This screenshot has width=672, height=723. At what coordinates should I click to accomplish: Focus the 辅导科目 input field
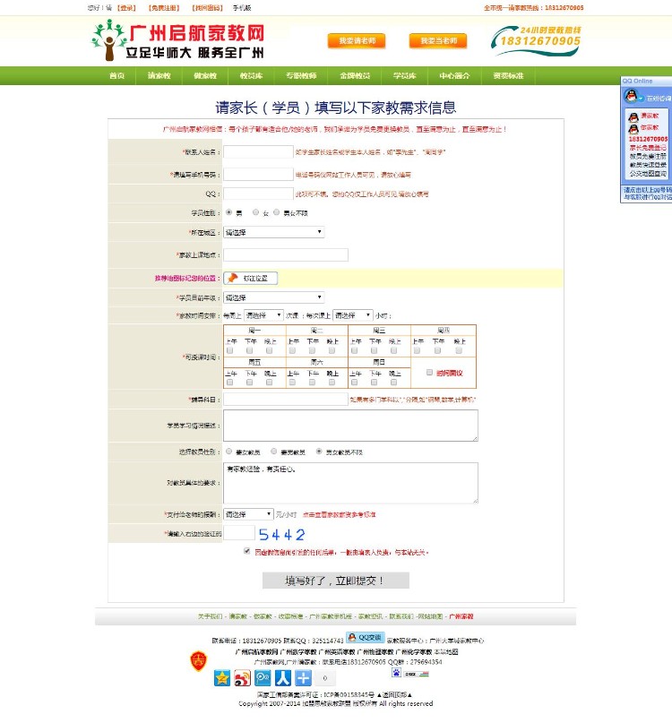[286, 400]
